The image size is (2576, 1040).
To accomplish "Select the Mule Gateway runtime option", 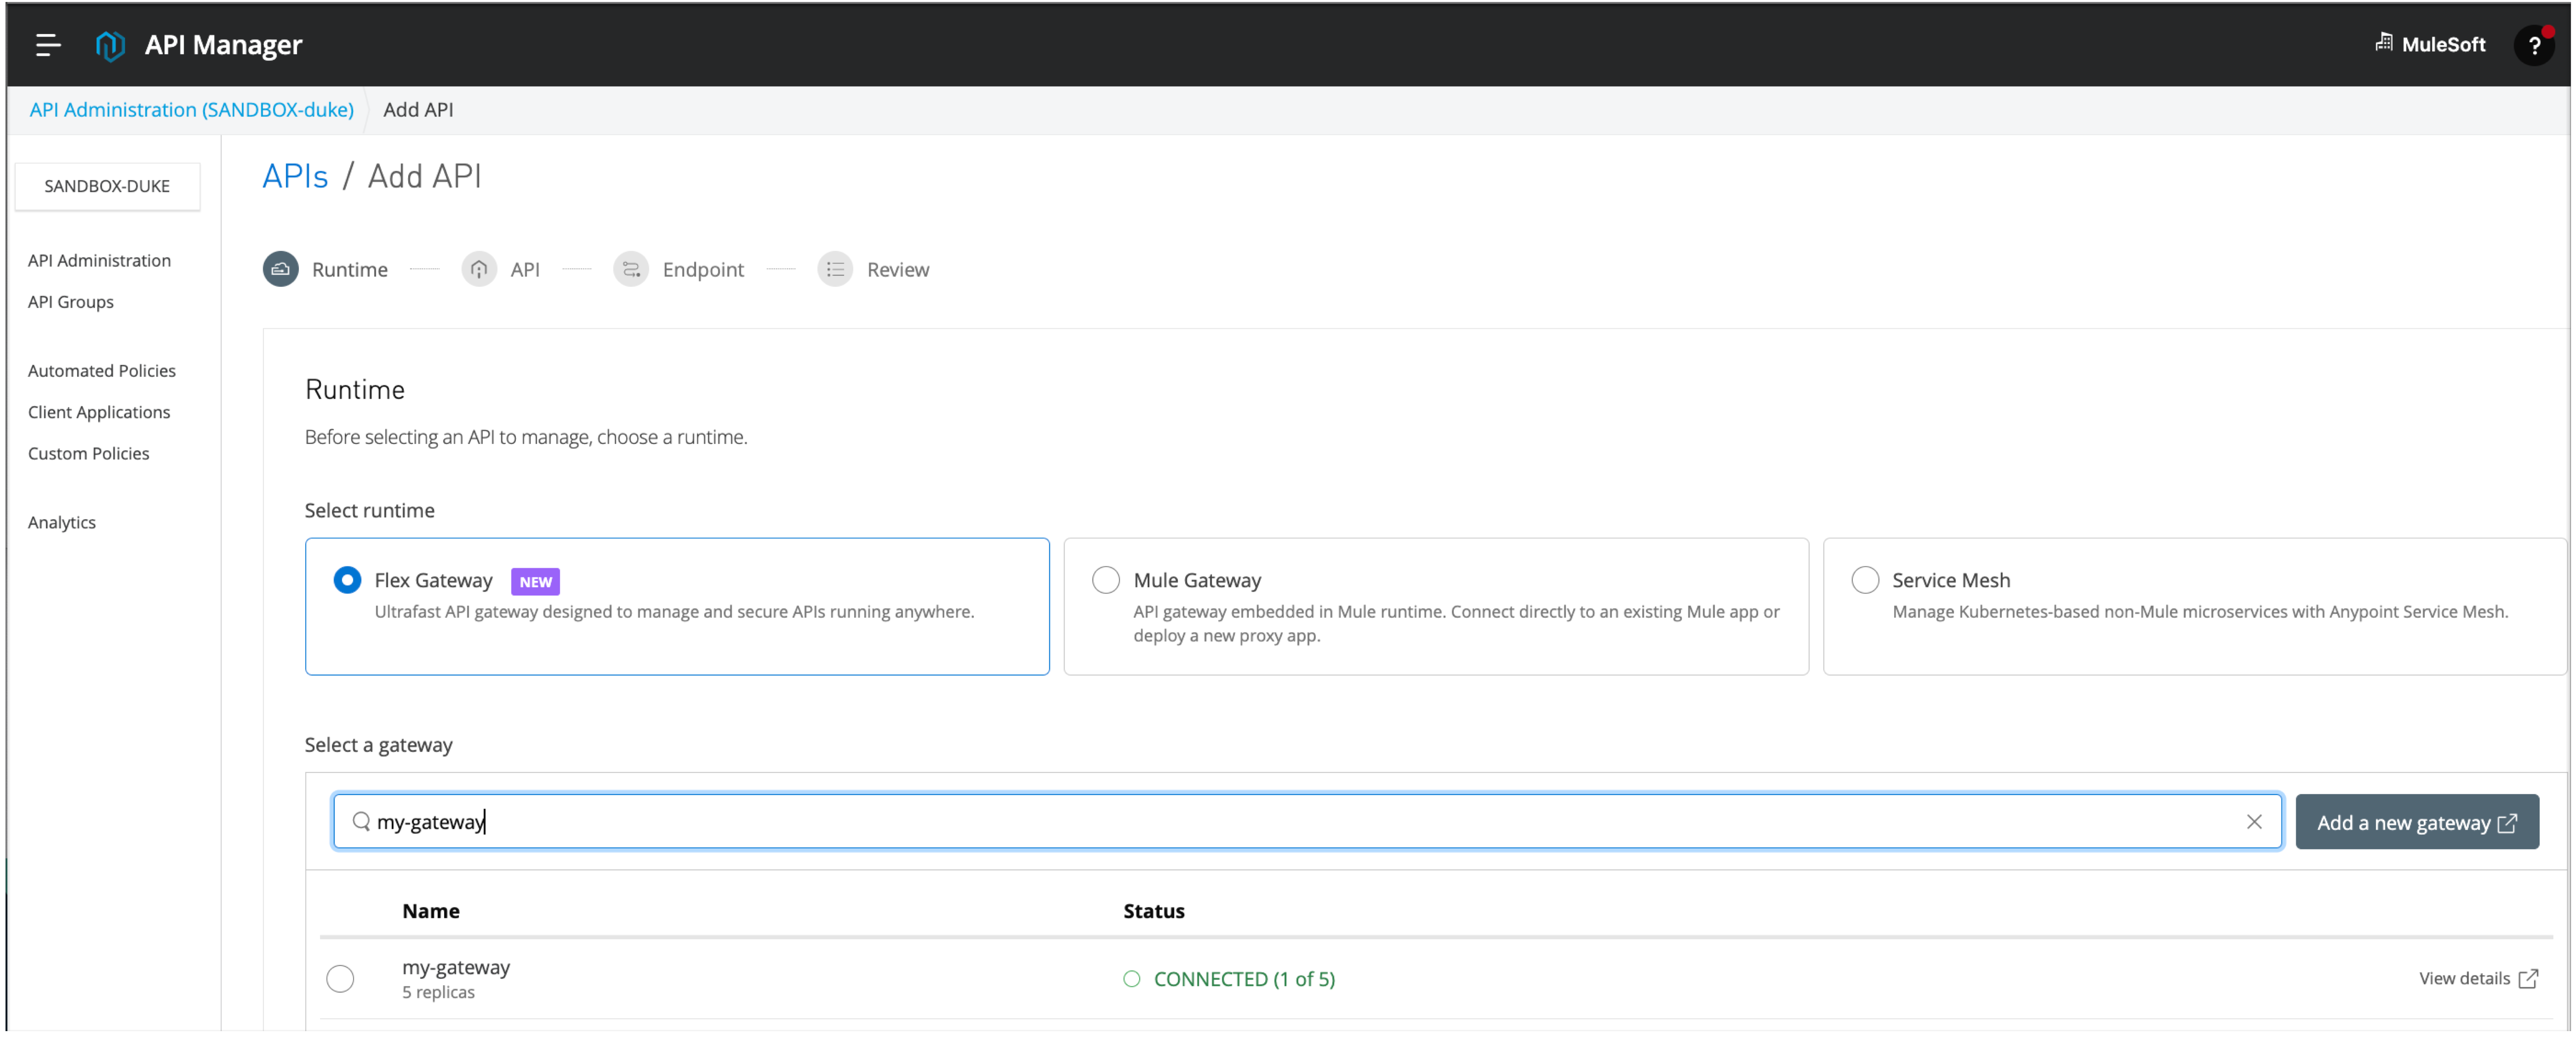I will point(1105,580).
